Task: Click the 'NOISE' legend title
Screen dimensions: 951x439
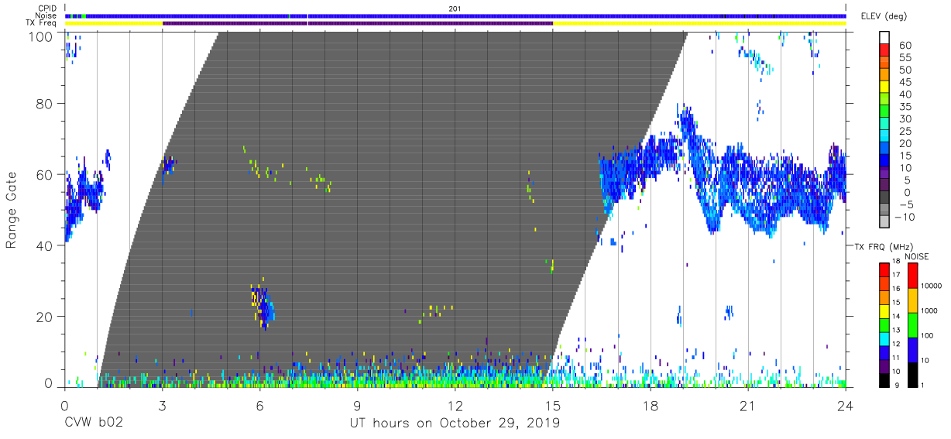Action: coord(916,256)
